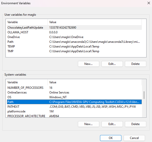The width and height of the screenshot is (152, 142).
Task: Select the ChocolateyLastPathUpdate user variable
Action: (x=74, y=28)
